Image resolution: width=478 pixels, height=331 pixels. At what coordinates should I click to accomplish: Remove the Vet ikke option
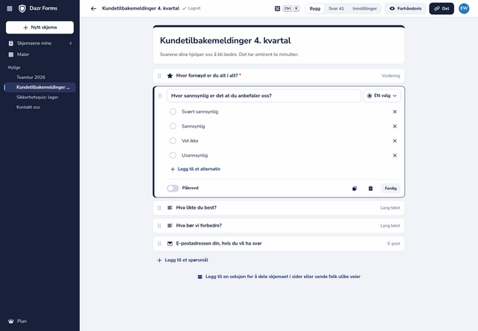tap(395, 141)
